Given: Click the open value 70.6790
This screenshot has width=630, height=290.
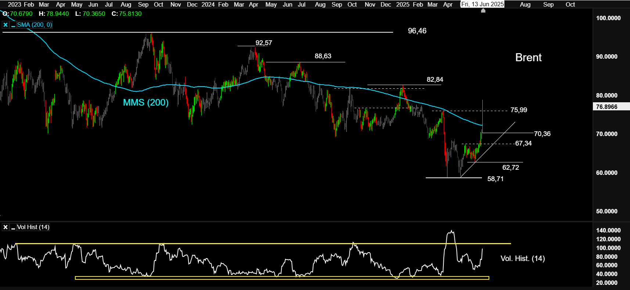Looking at the screenshot, I should point(21,14).
